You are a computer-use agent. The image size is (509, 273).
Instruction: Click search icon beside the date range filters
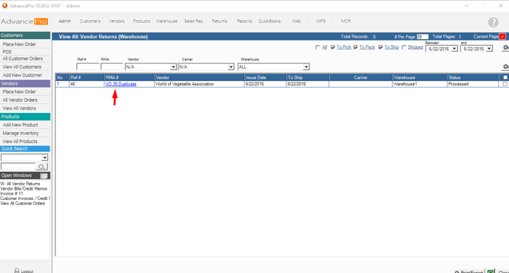pos(506,48)
